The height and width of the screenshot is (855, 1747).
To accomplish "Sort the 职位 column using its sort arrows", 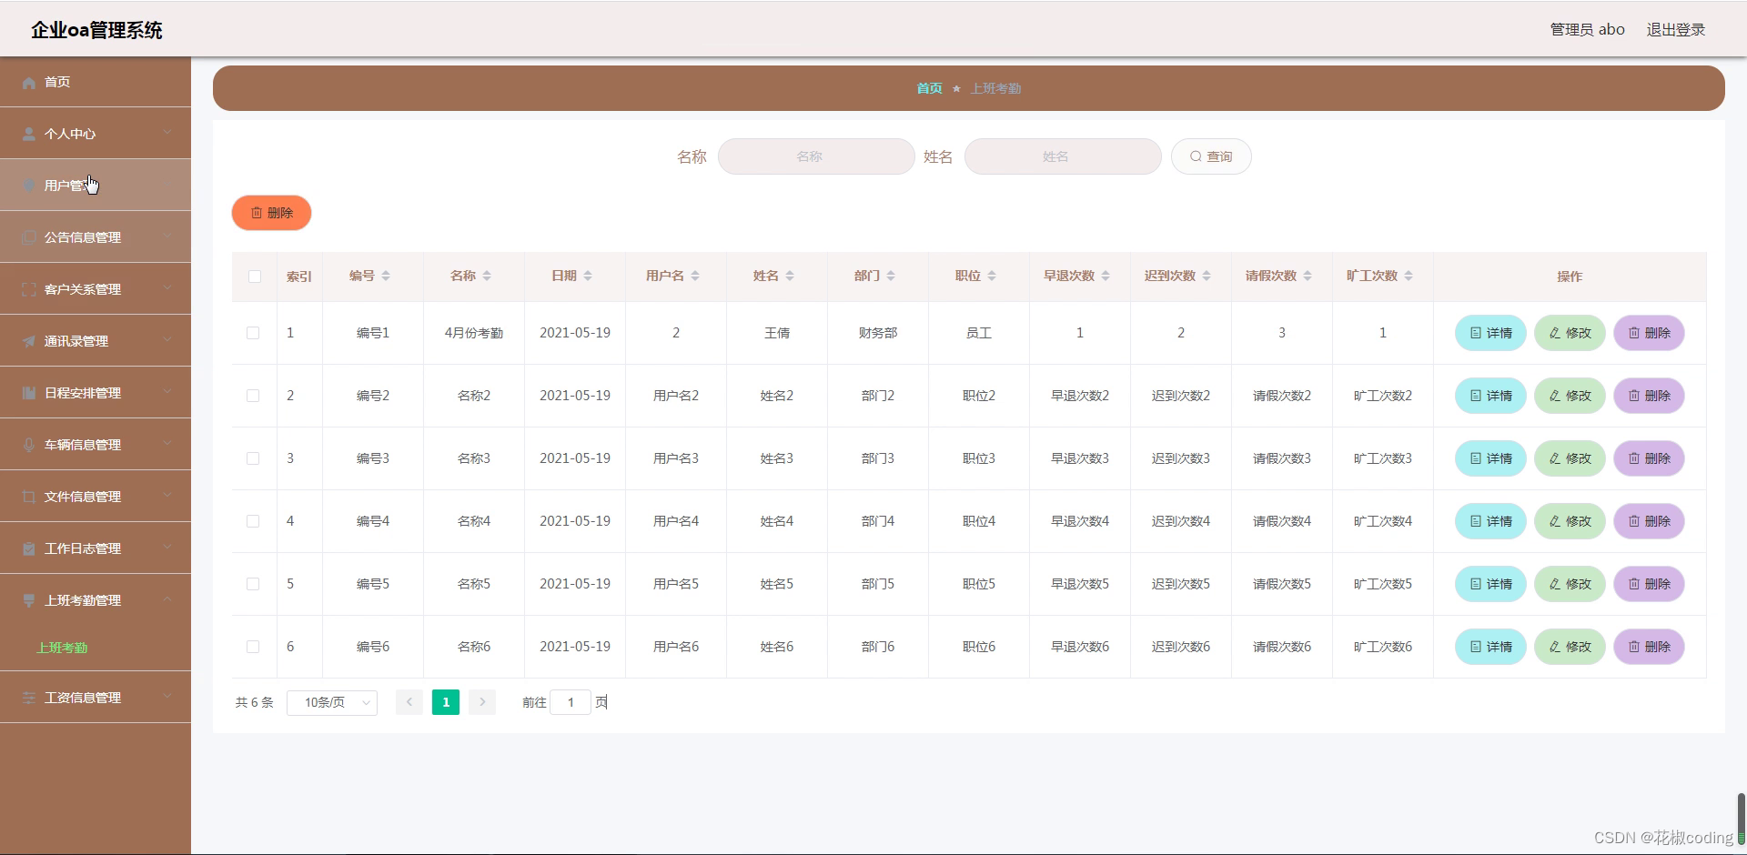I will point(992,277).
